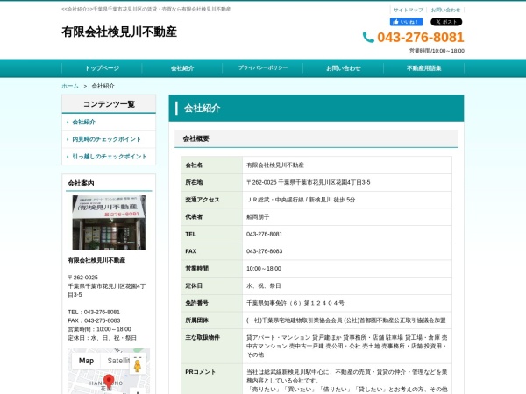Click the 会社案内 sidebar heading
Screen dimensions: 526x394
[81, 183]
